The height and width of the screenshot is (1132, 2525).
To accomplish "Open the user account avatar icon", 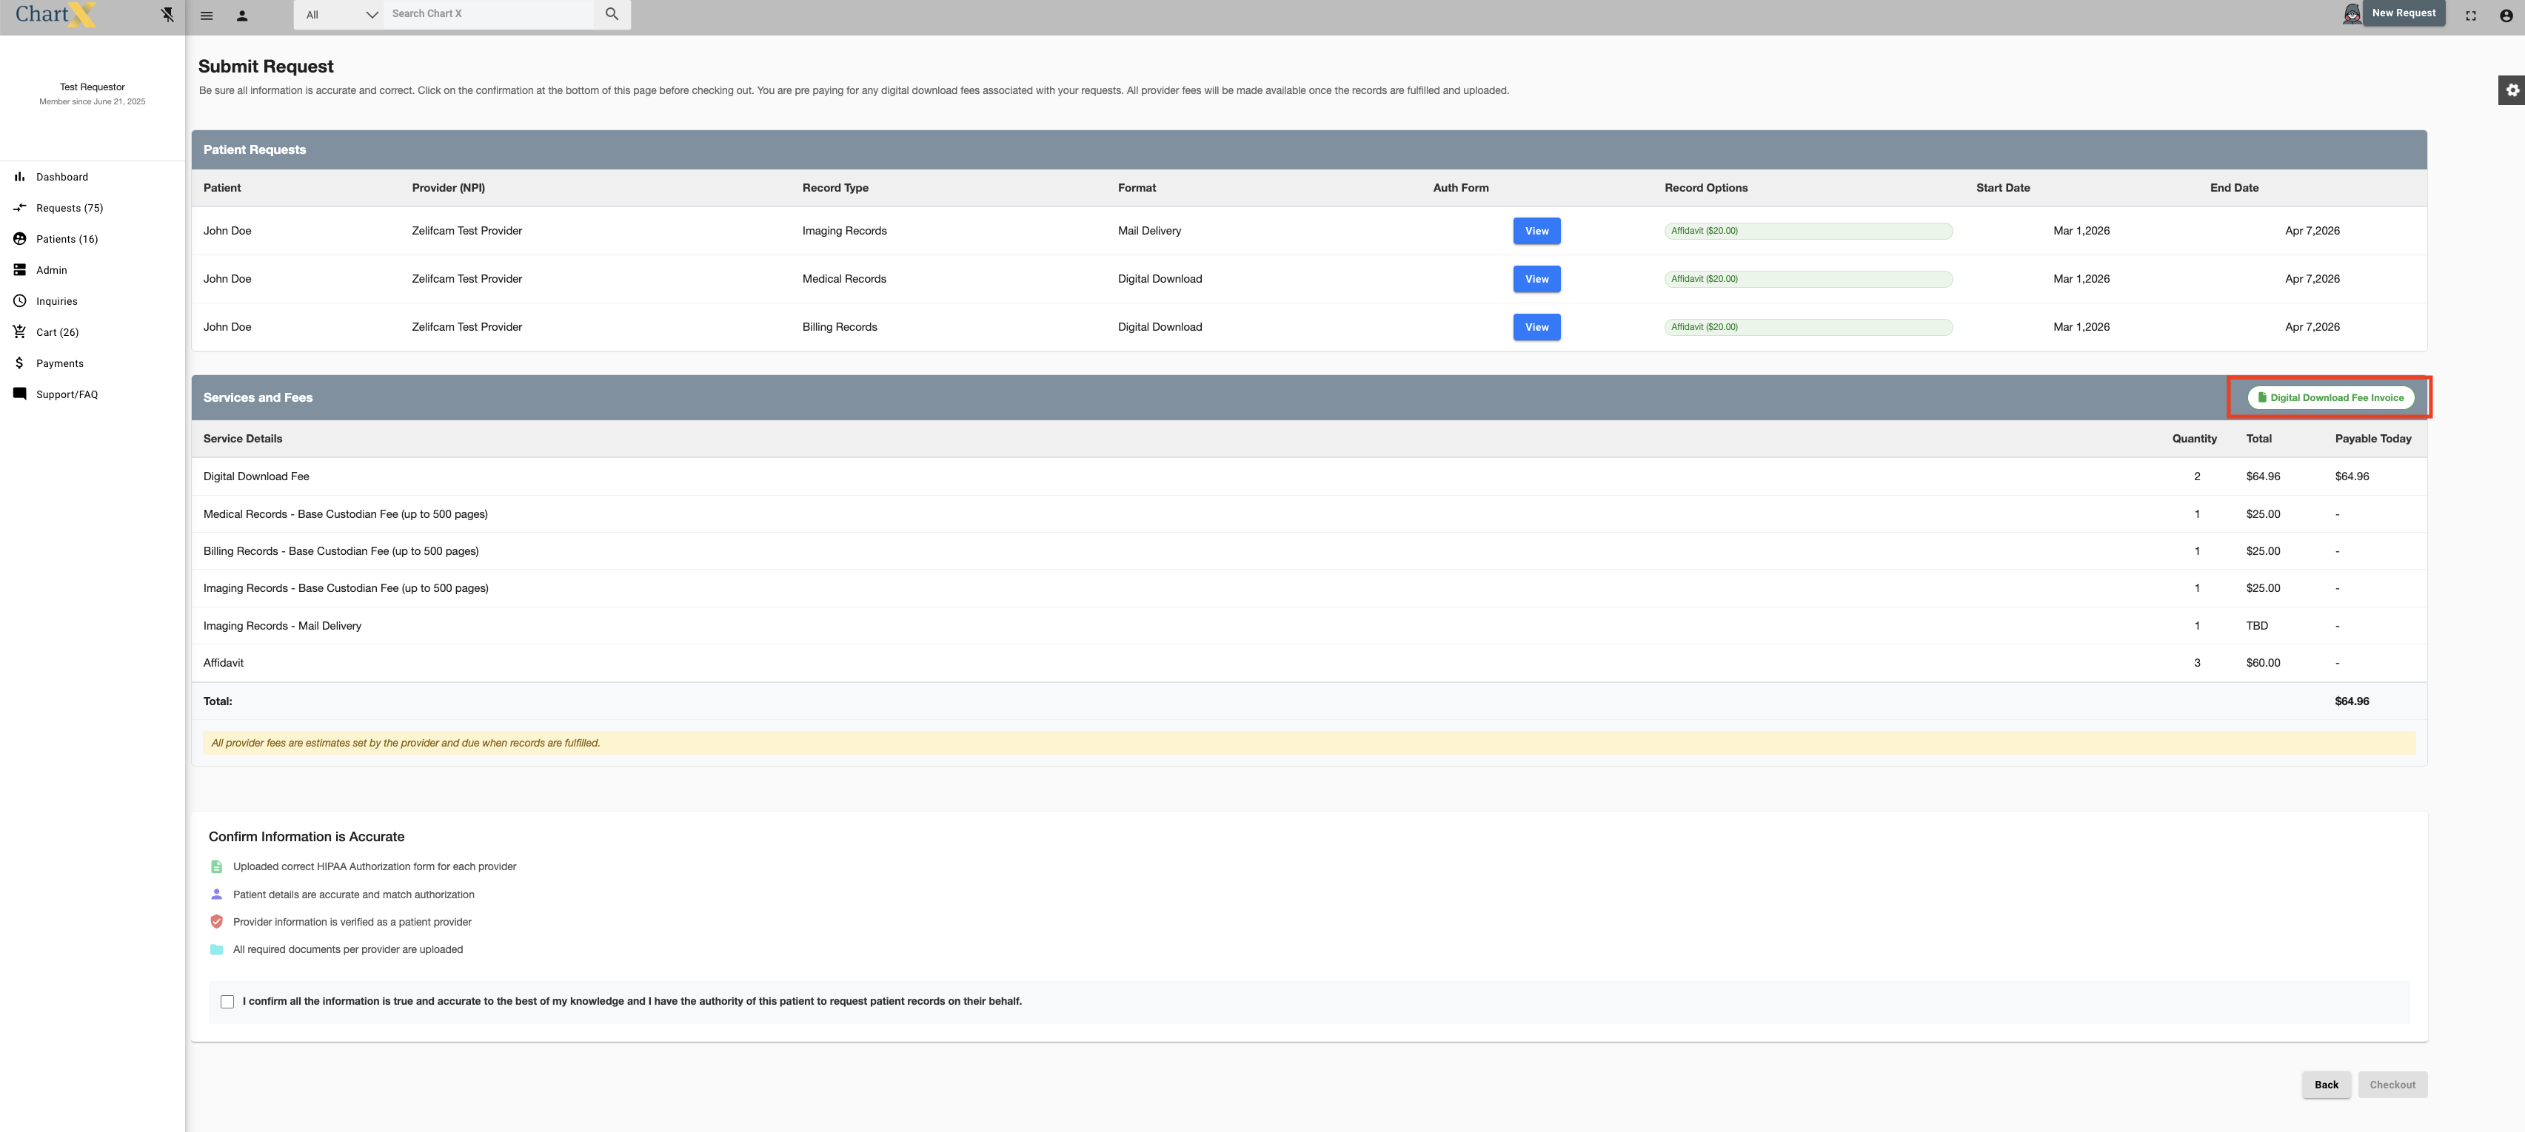I will coord(2506,16).
